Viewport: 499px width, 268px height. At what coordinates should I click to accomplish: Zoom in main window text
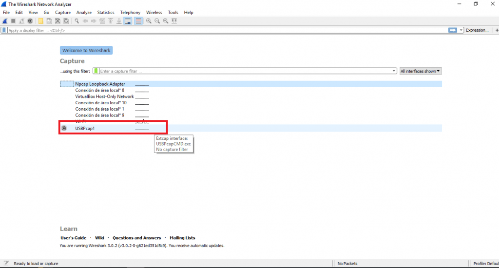[x=149, y=21]
